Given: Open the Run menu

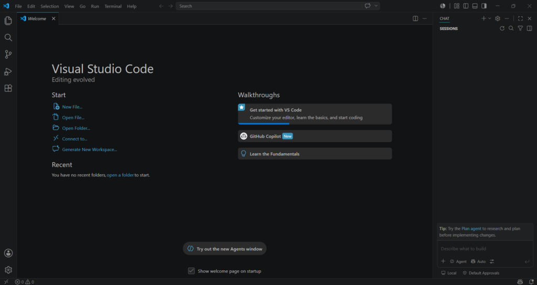Looking at the screenshot, I should (95, 6).
